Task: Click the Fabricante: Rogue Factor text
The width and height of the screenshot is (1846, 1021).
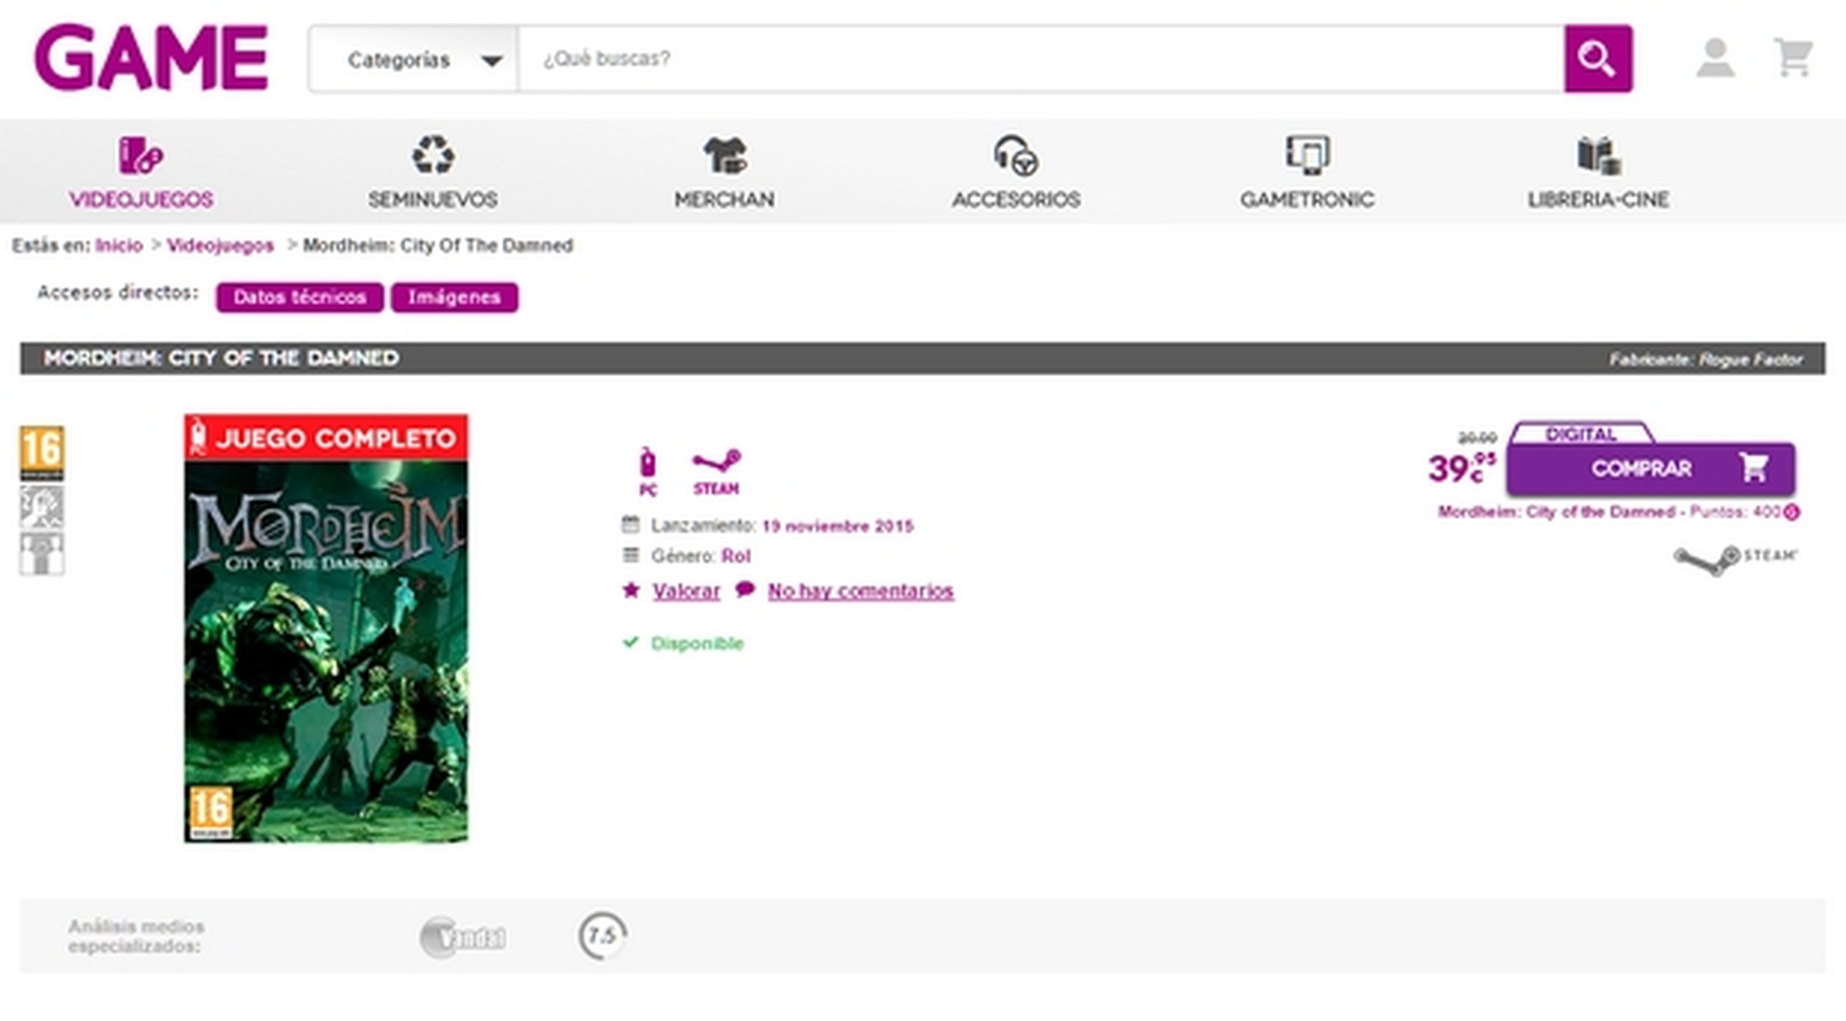Action: coord(1706,359)
